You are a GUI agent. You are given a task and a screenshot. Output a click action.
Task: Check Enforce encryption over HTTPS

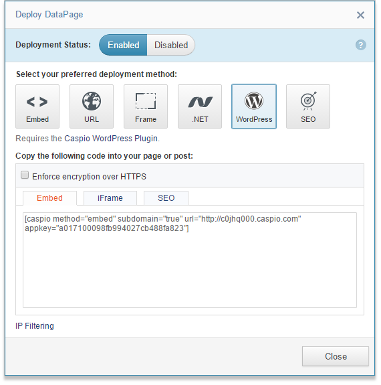(25, 175)
